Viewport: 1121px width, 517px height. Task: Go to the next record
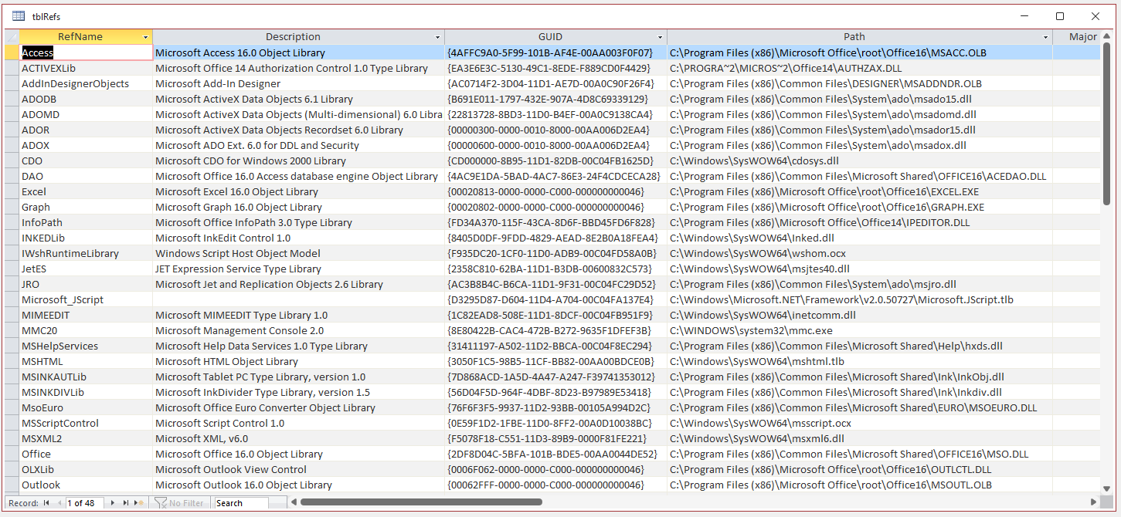tap(113, 503)
